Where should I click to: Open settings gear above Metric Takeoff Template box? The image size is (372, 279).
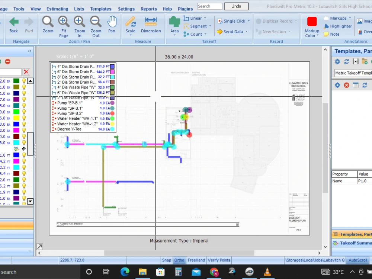point(337,62)
